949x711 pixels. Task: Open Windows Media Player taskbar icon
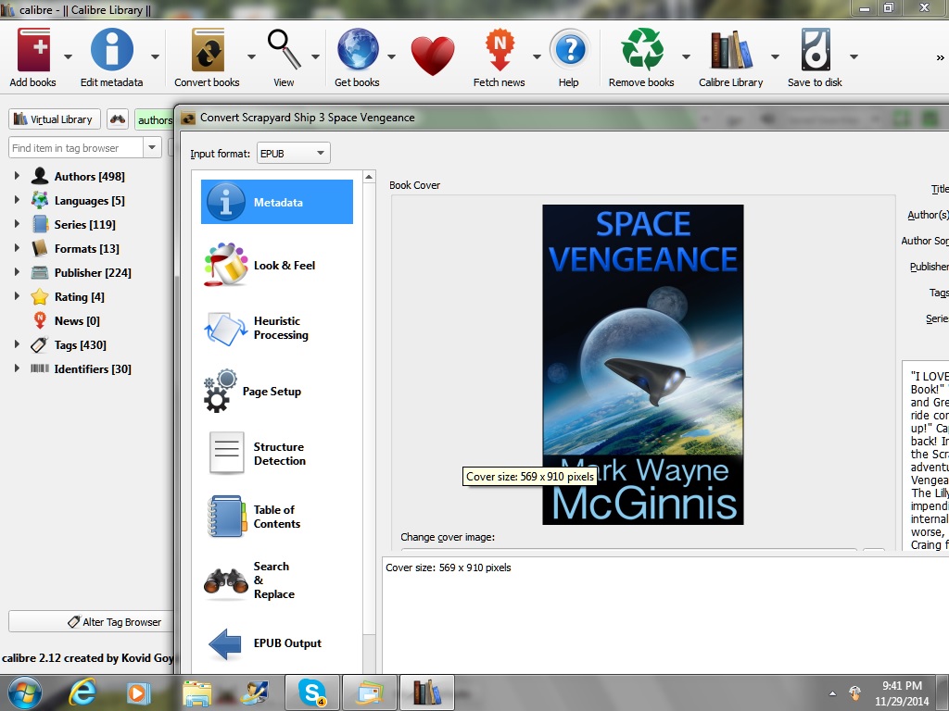click(x=137, y=692)
